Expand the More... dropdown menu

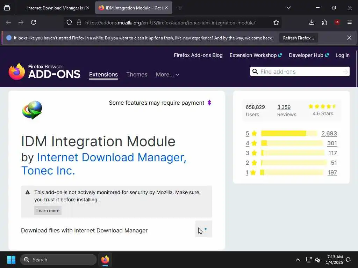[167, 75]
